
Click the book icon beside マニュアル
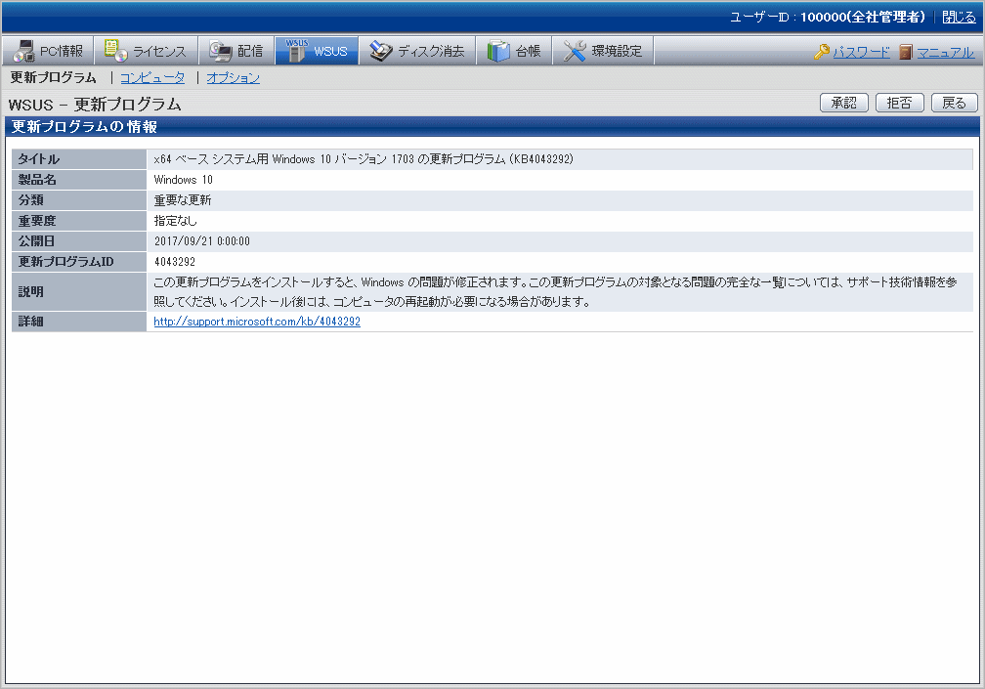(905, 52)
